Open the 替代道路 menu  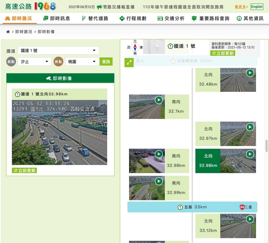(95, 18)
